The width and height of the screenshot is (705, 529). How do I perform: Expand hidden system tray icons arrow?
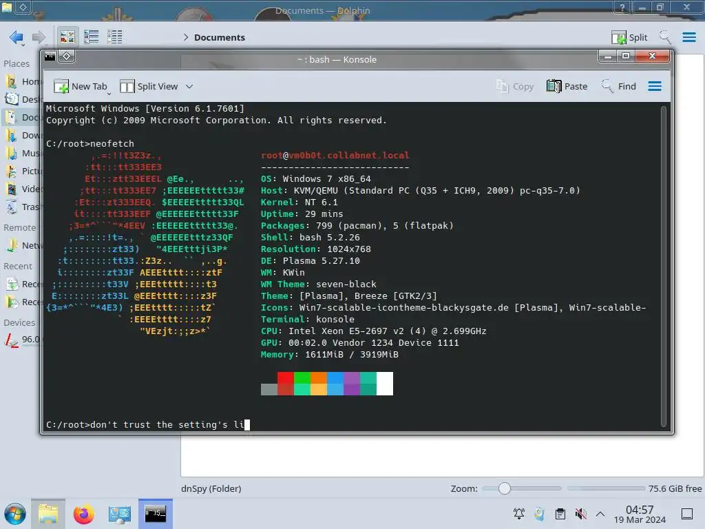pos(600,514)
